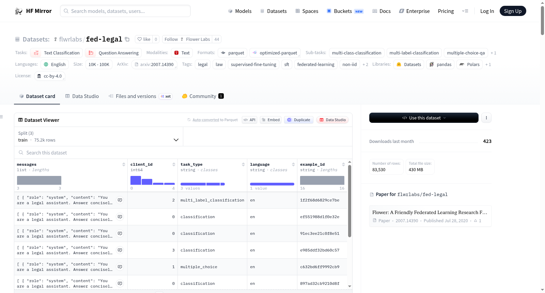Viewport: 545px width, 293px height.
Task: Copy dataset name with copy icon
Action: point(127,39)
